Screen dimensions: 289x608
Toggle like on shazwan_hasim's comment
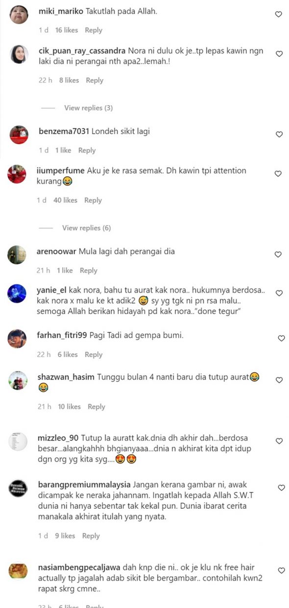coord(279,380)
